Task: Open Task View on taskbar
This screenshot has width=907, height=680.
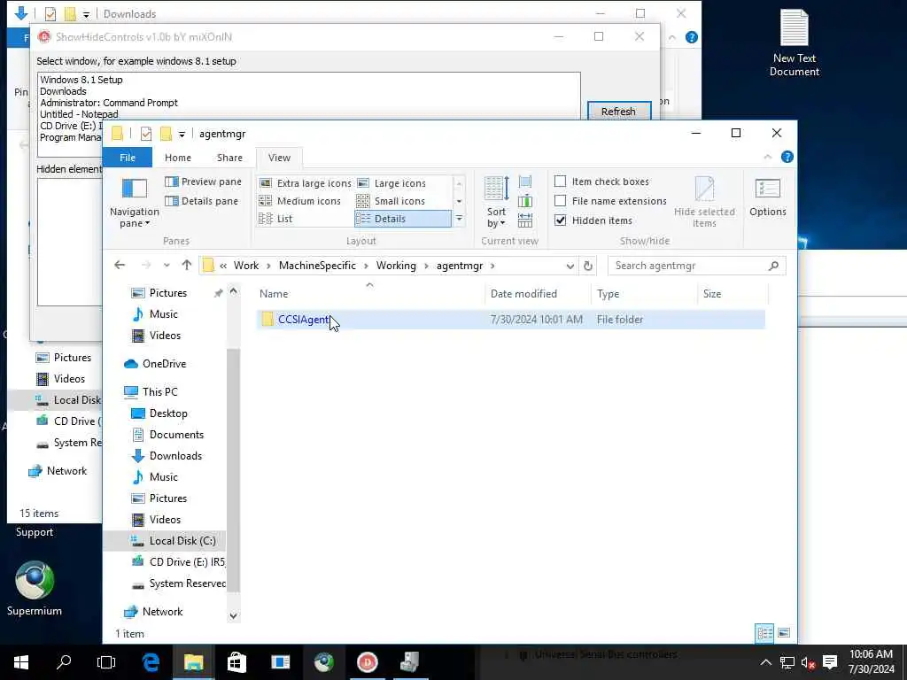Action: click(106, 662)
